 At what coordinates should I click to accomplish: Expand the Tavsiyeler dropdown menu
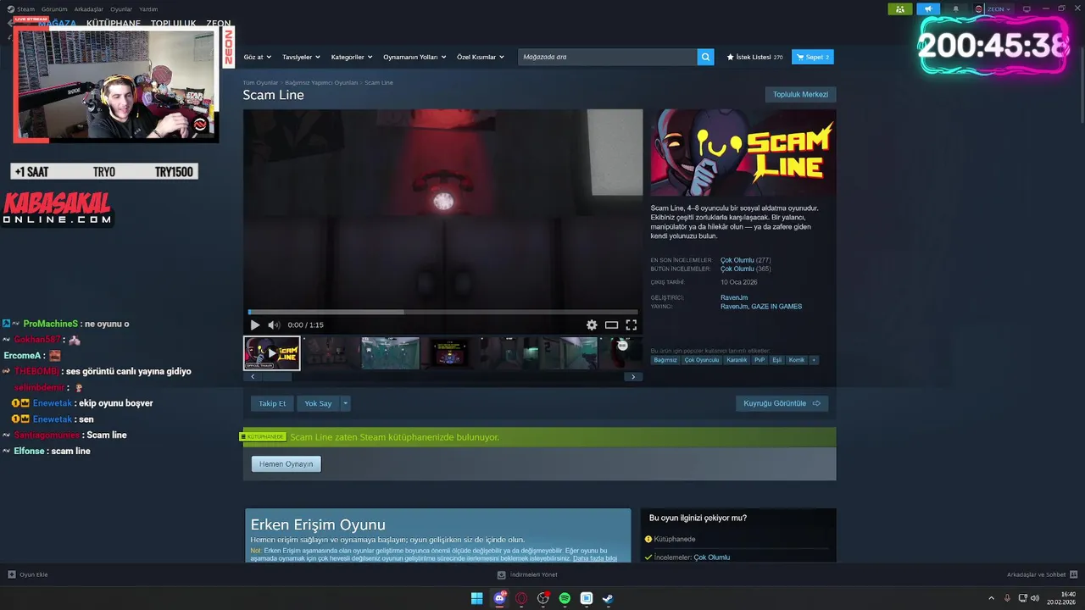(x=301, y=57)
